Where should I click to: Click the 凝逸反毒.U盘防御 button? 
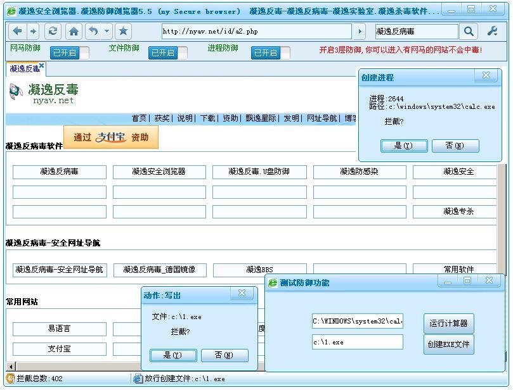coord(259,172)
